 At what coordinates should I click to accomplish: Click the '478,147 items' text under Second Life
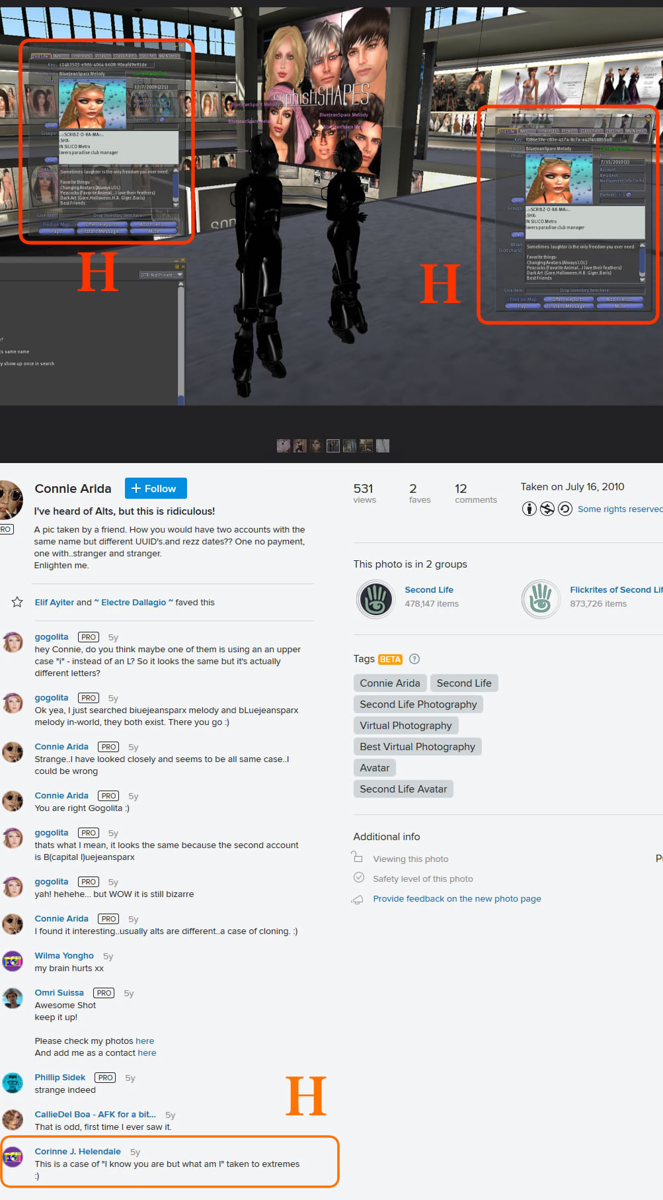[x=432, y=603]
